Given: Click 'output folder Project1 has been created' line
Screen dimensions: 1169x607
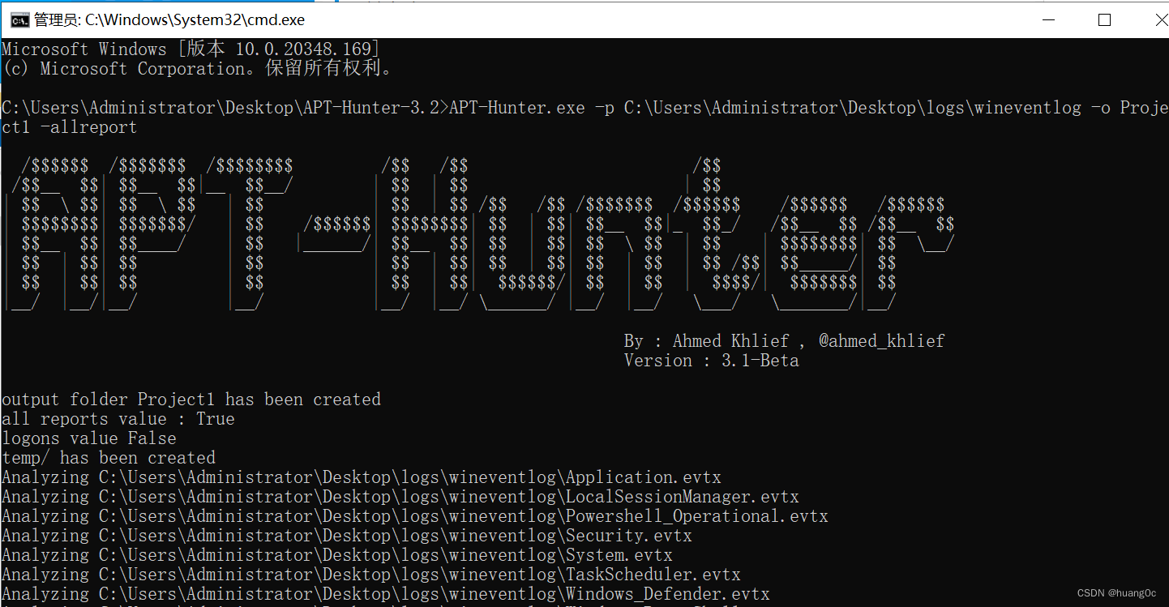Looking at the screenshot, I should (x=191, y=400).
